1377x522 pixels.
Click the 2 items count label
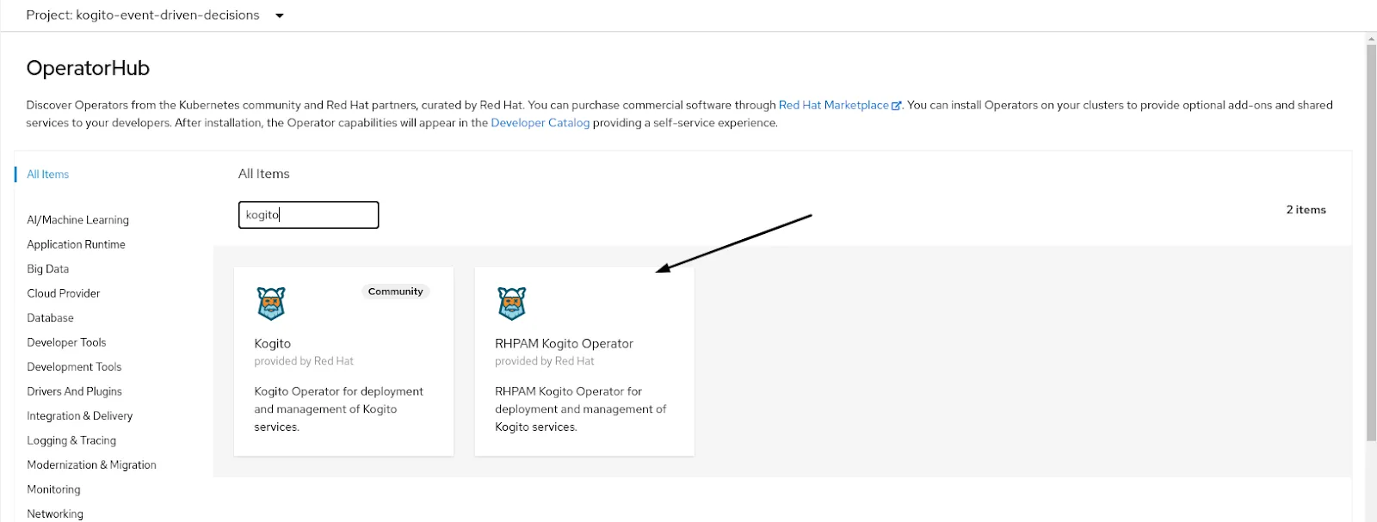click(x=1306, y=210)
